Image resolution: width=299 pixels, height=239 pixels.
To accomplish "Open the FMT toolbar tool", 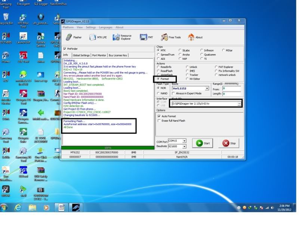I will (x=146, y=37).
